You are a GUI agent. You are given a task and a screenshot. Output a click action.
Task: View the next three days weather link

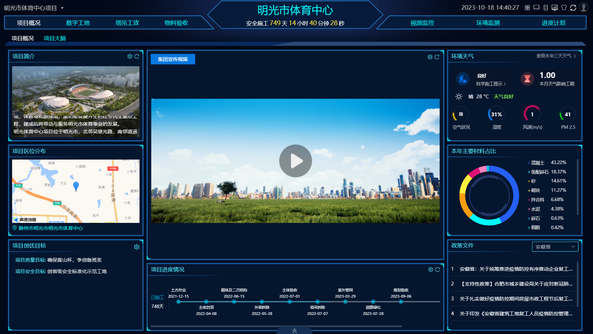tap(556, 56)
